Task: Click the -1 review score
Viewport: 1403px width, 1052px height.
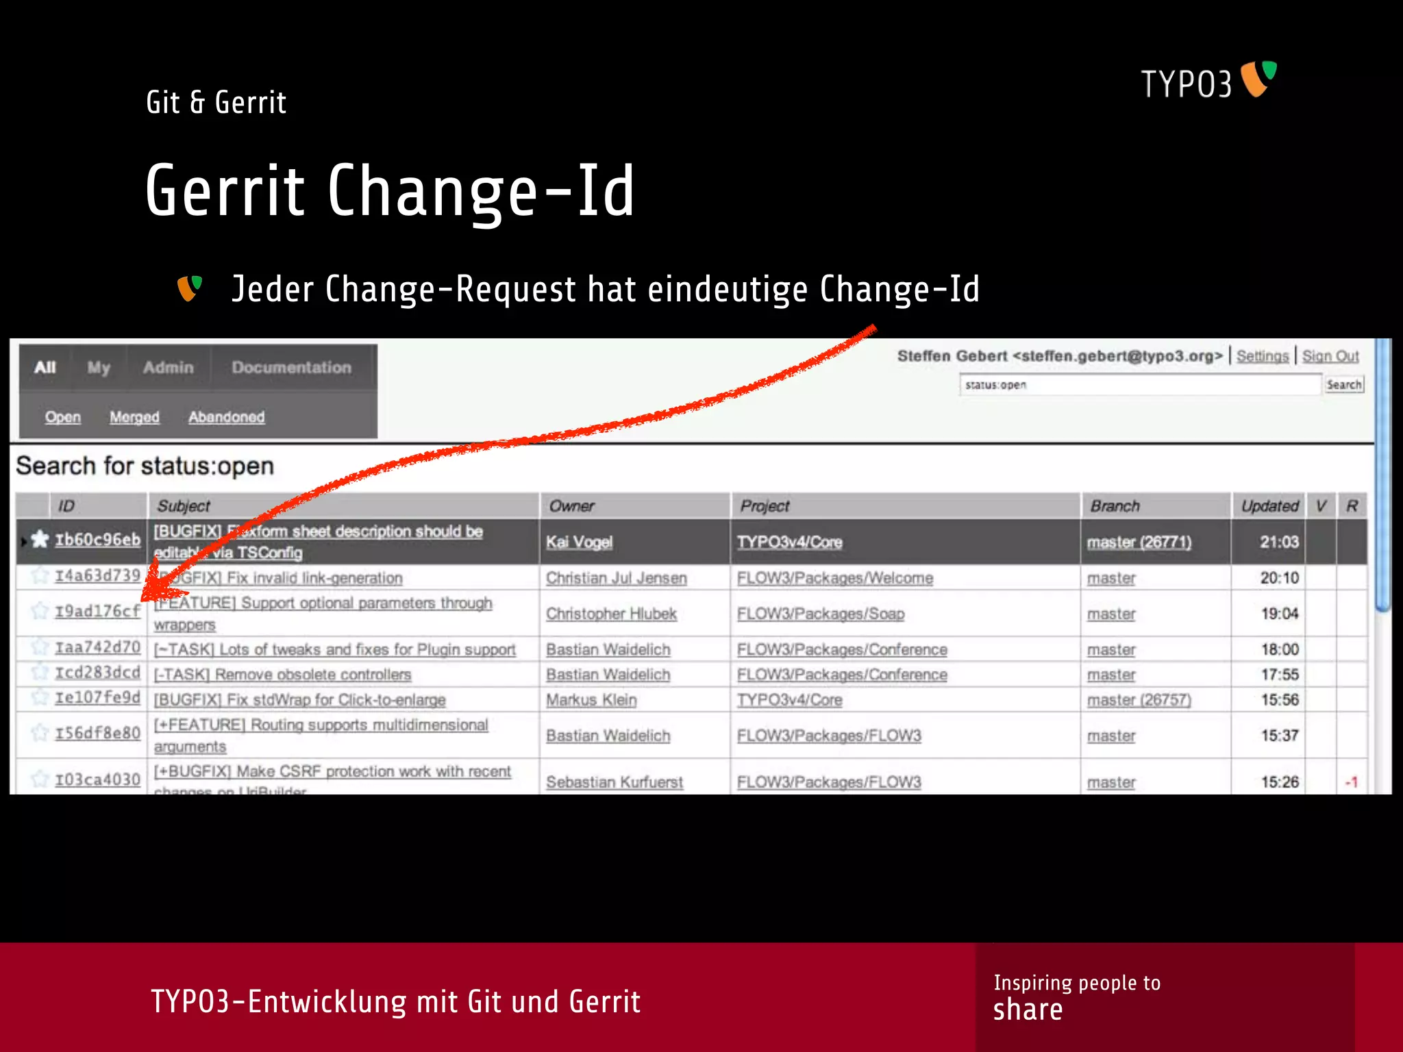Action: click(x=1351, y=782)
